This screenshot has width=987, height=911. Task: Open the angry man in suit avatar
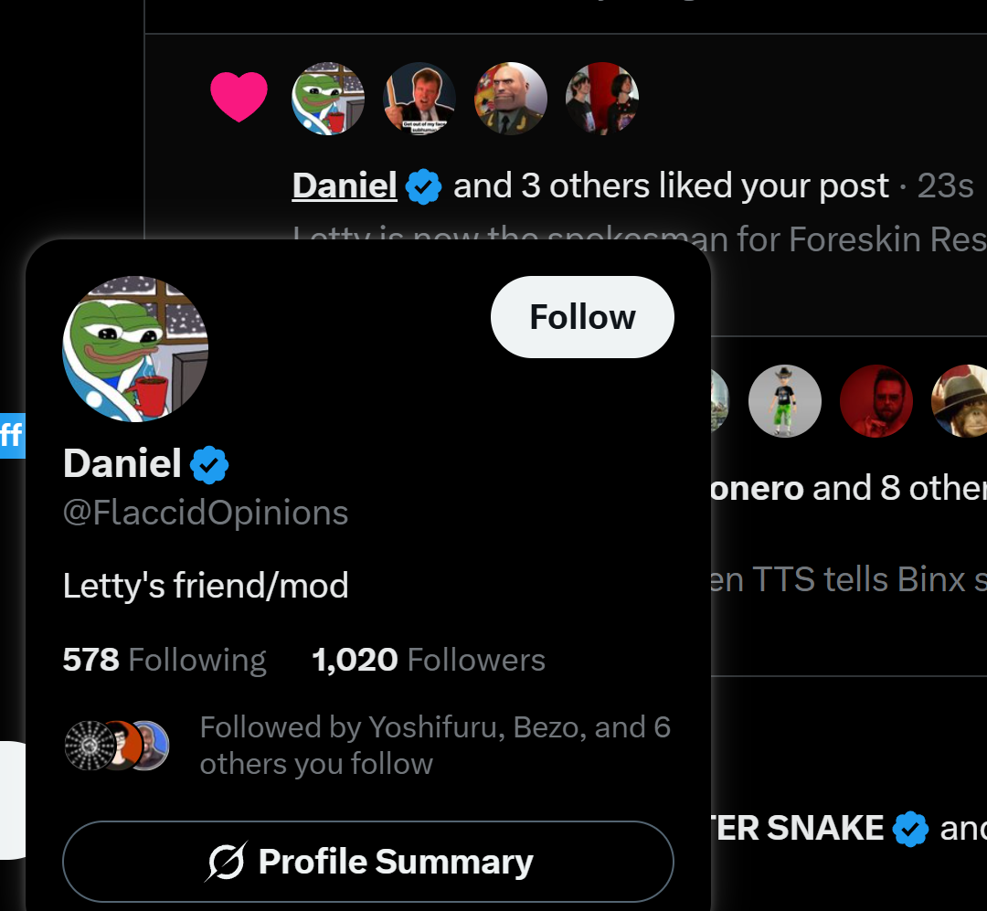[x=419, y=98]
